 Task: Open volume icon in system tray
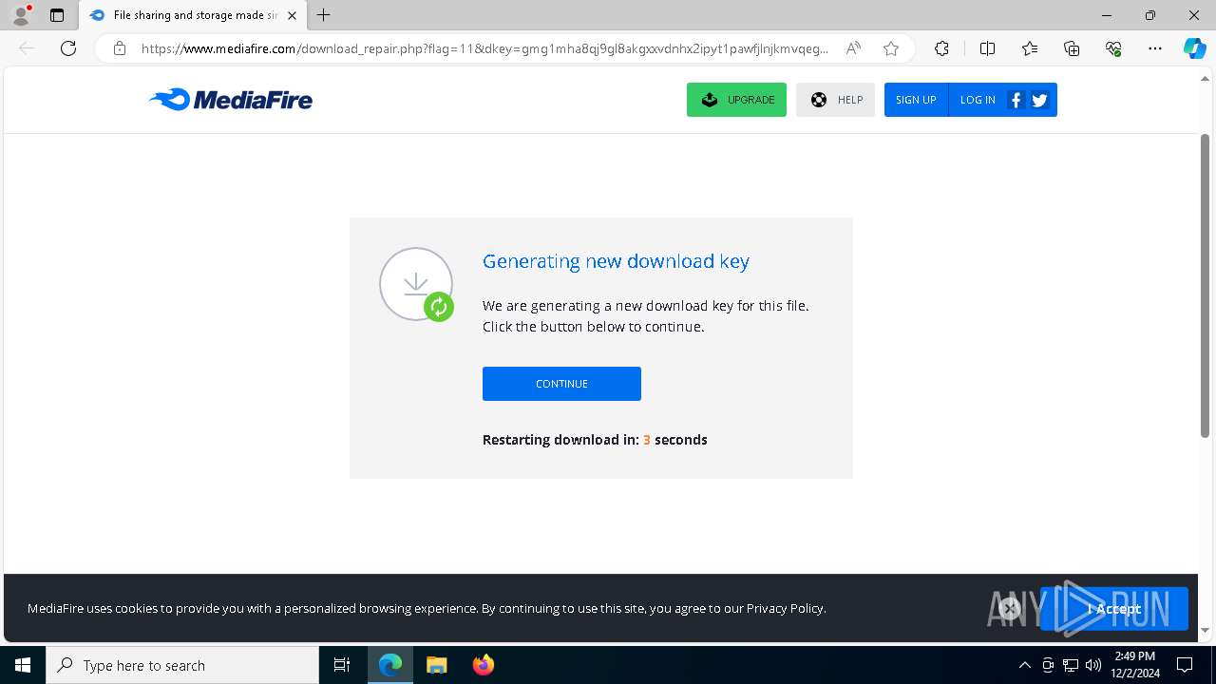(x=1093, y=665)
